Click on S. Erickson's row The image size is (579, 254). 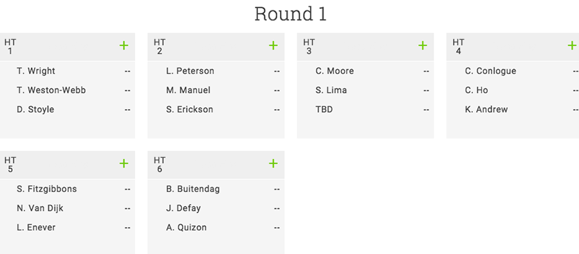pos(216,110)
